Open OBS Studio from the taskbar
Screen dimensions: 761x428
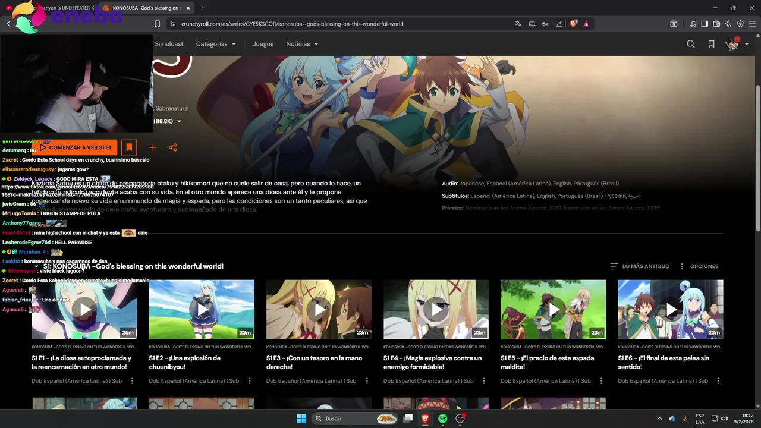pos(460,418)
